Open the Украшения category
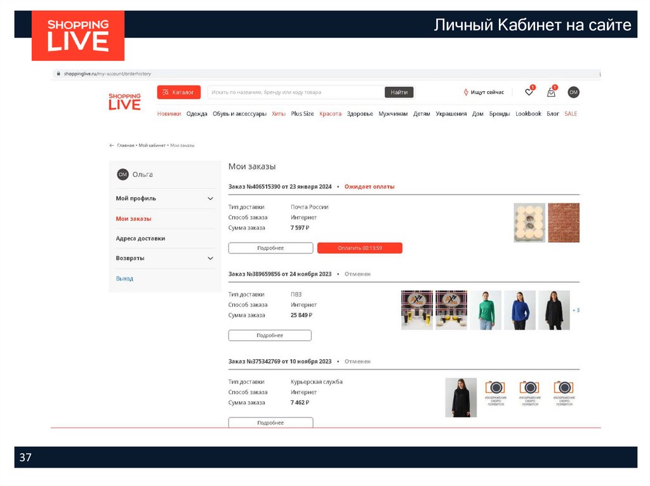The image size is (650, 486). coord(451,114)
